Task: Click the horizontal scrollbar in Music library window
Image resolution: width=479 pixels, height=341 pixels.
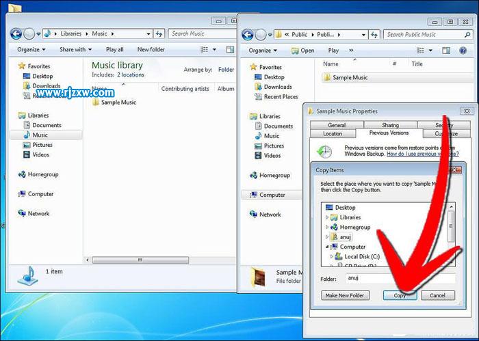Action: point(137,260)
